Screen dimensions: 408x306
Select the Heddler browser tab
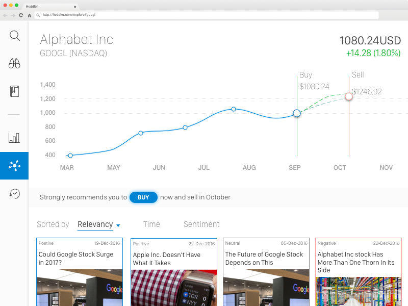(x=50, y=6)
